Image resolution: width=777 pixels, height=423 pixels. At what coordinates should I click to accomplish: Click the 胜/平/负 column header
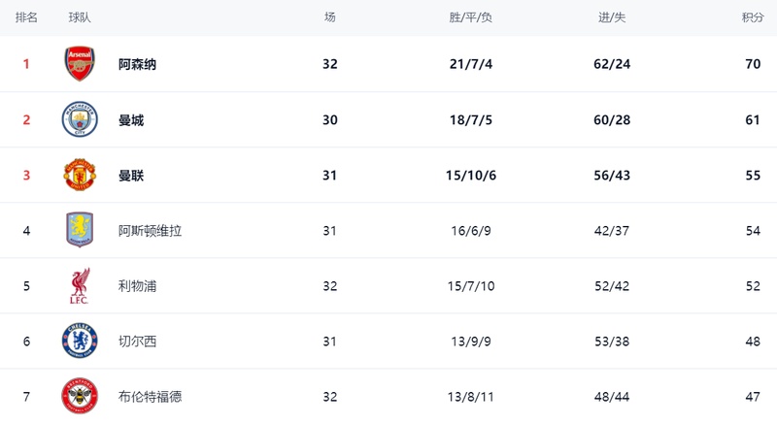(x=471, y=17)
